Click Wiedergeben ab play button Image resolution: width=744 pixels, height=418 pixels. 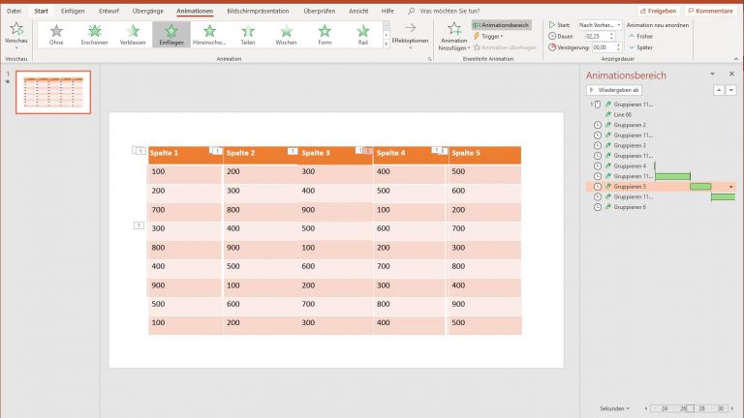(x=614, y=90)
